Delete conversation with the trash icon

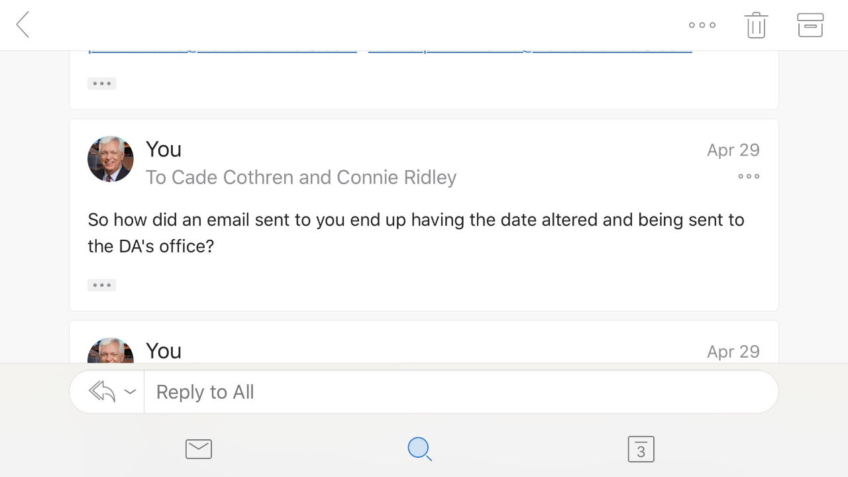756,25
